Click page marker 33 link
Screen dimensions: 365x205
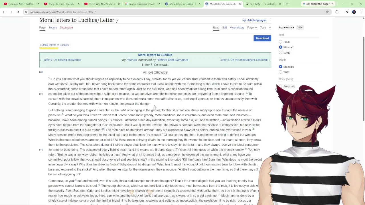[41, 150]
